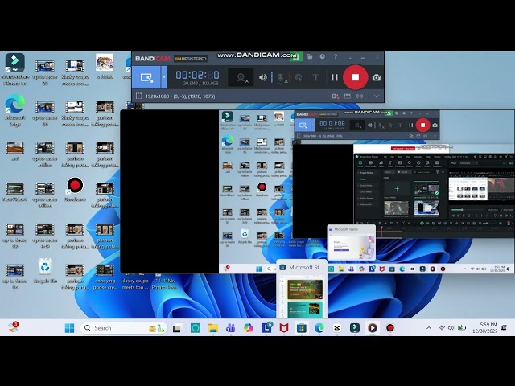Open battery status from the system tray

(x=462, y=328)
